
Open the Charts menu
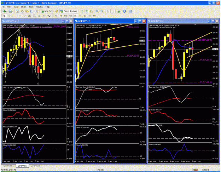[x=24, y=7]
